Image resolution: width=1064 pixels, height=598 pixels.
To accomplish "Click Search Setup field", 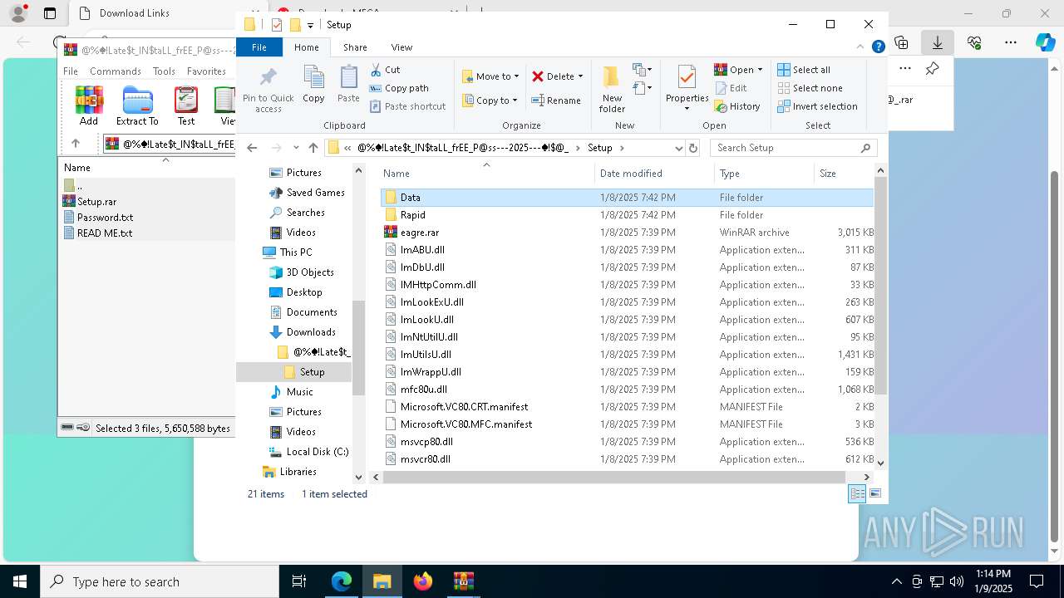I will (794, 148).
